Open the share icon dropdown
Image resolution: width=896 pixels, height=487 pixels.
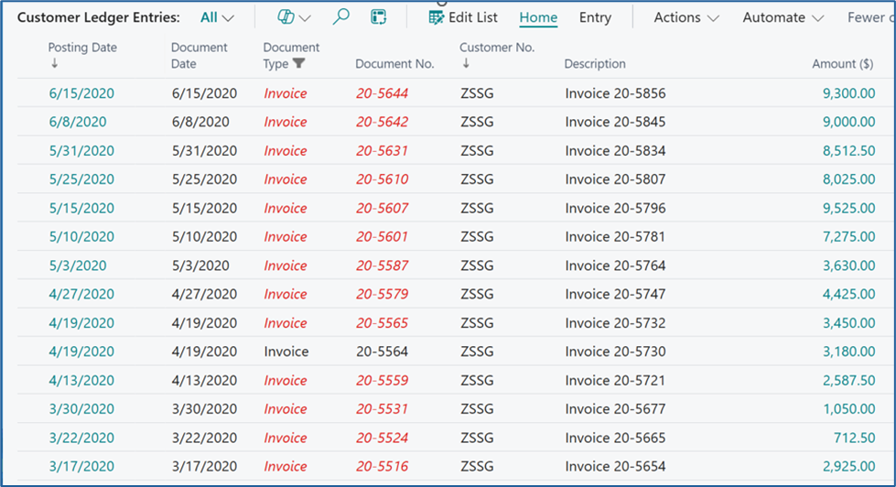click(x=294, y=17)
